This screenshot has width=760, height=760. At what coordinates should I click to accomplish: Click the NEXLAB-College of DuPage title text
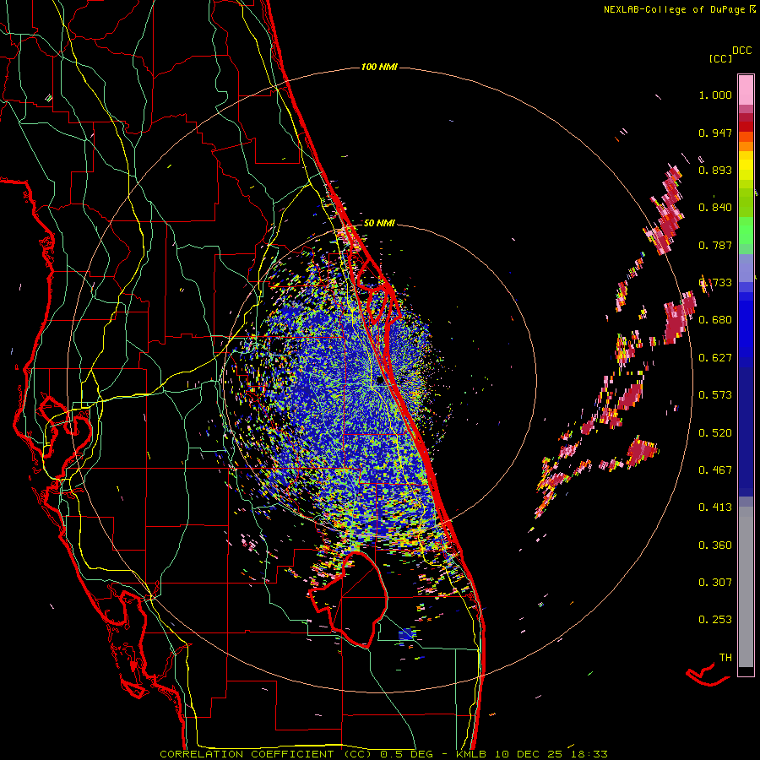(x=674, y=9)
